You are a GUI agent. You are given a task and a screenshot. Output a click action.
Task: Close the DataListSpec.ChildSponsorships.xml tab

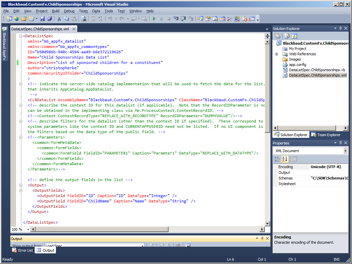(x=74, y=29)
